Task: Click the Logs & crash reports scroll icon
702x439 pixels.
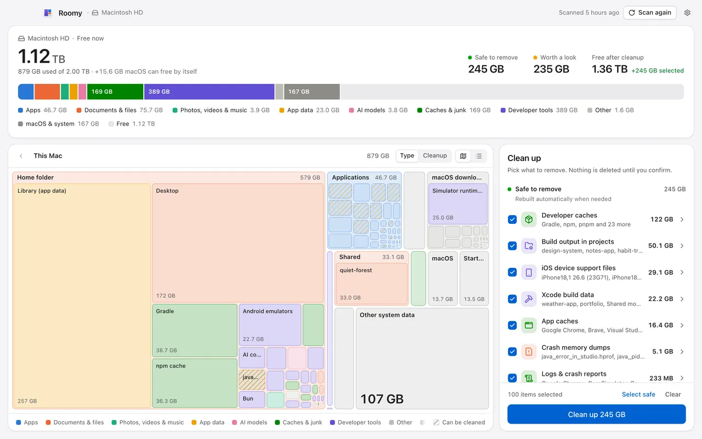Action: (x=529, y=377)
